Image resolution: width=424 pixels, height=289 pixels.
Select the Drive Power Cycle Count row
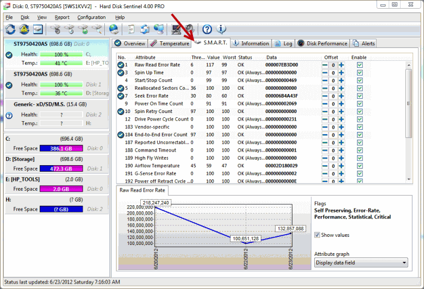click(244, 119)
